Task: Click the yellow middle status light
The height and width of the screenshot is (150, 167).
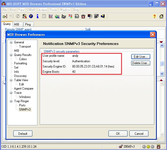Action: point(148,147)
